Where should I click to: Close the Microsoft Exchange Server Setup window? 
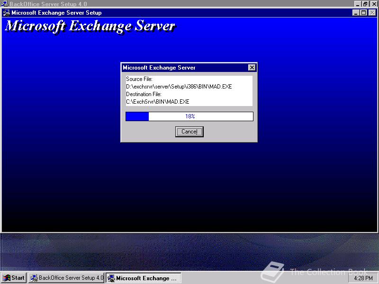pyautogui.click(x=372, y=13)
